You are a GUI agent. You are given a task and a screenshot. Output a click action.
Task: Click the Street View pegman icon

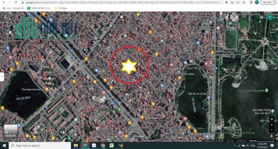click(x=272, y=136)
